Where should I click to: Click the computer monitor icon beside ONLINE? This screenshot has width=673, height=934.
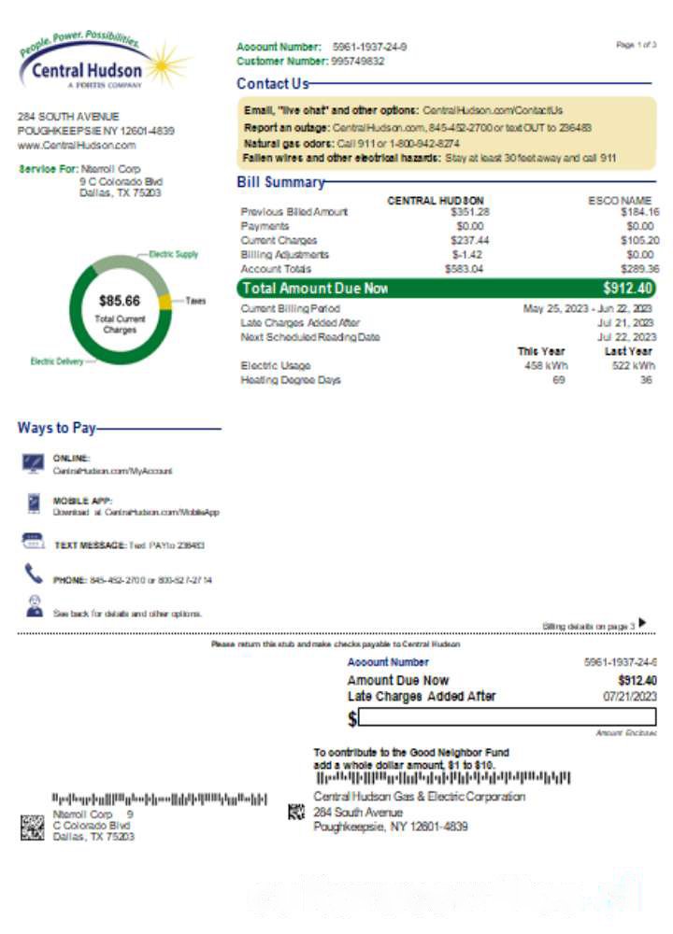[34, 463]
